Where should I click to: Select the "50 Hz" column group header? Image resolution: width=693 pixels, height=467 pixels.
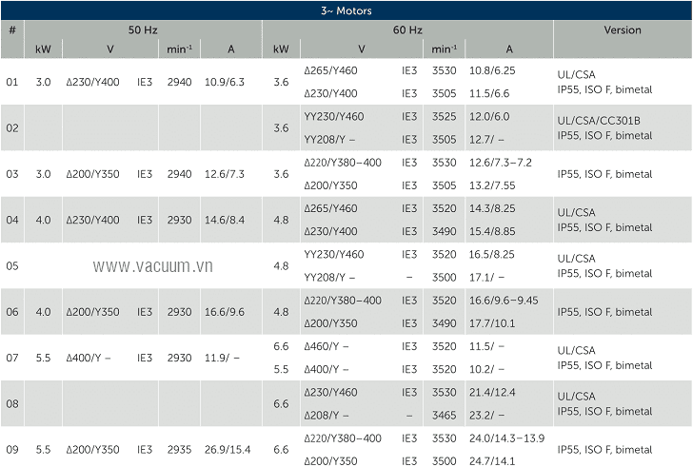click(143, 30)
